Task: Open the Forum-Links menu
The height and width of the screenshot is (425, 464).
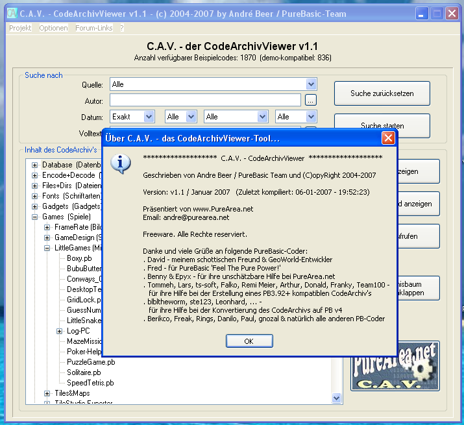Action: (94, 28)
